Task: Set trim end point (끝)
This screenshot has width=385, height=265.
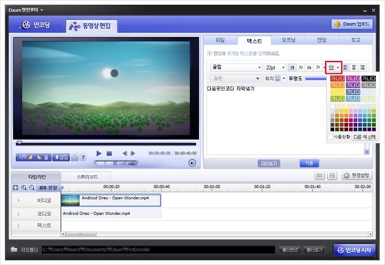Action: click(43, 157)
